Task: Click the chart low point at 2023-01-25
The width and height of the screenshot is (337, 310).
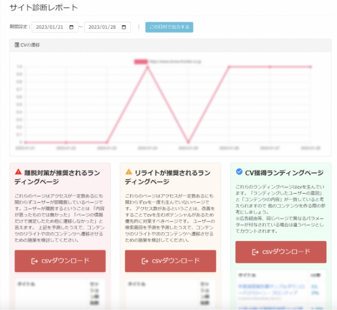Action: pyautogui.click(x=189, y=141)
